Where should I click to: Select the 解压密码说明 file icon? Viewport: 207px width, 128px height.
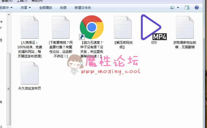point(123,27)
